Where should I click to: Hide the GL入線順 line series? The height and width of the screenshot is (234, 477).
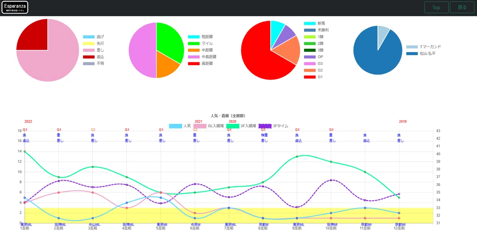point(209,126)
